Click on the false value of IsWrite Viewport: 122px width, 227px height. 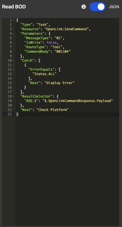point(51,43)
